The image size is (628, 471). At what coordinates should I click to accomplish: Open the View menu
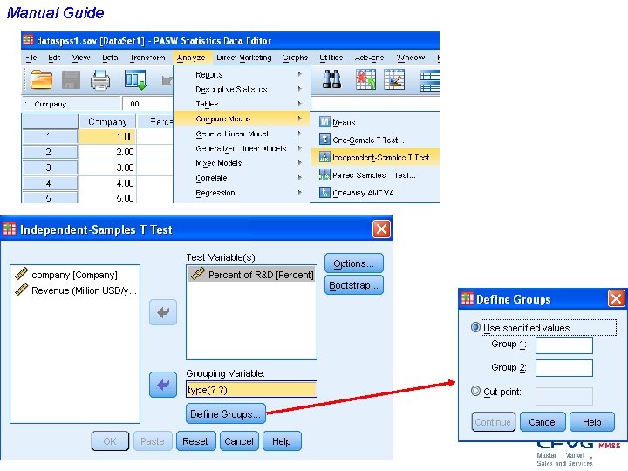(x=81, y=58)
